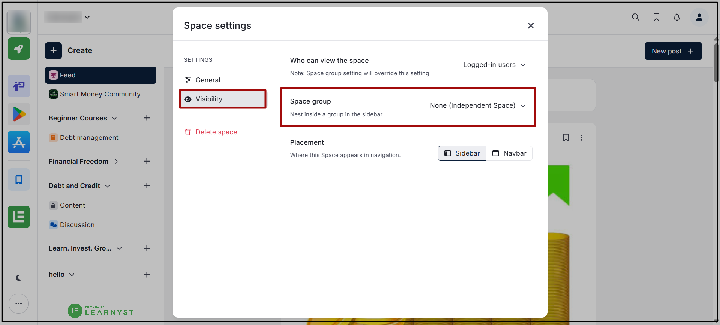Open the Logged-in users dropdown

click(494, 65)
